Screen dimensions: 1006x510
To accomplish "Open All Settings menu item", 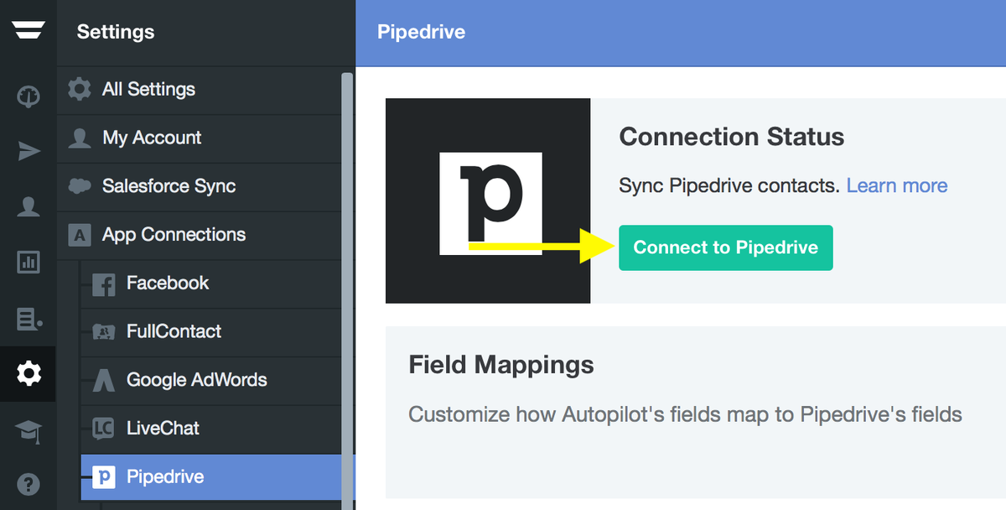I will click(x=200, y=90).
